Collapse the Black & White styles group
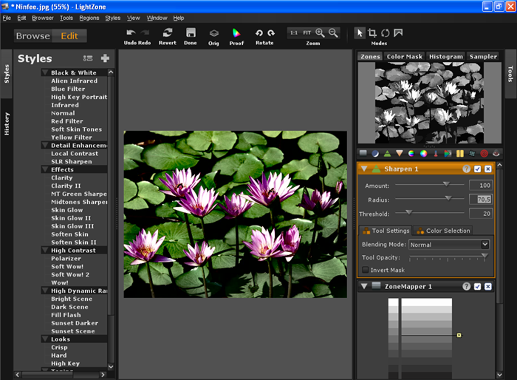Viewport: 517px width, 380px height. [x=45, y=73]
